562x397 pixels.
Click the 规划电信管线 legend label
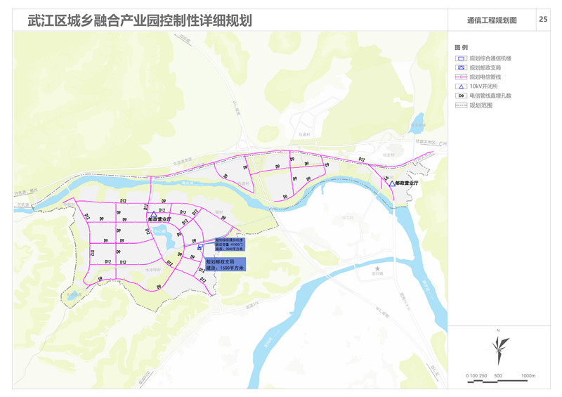pos(485,77)
